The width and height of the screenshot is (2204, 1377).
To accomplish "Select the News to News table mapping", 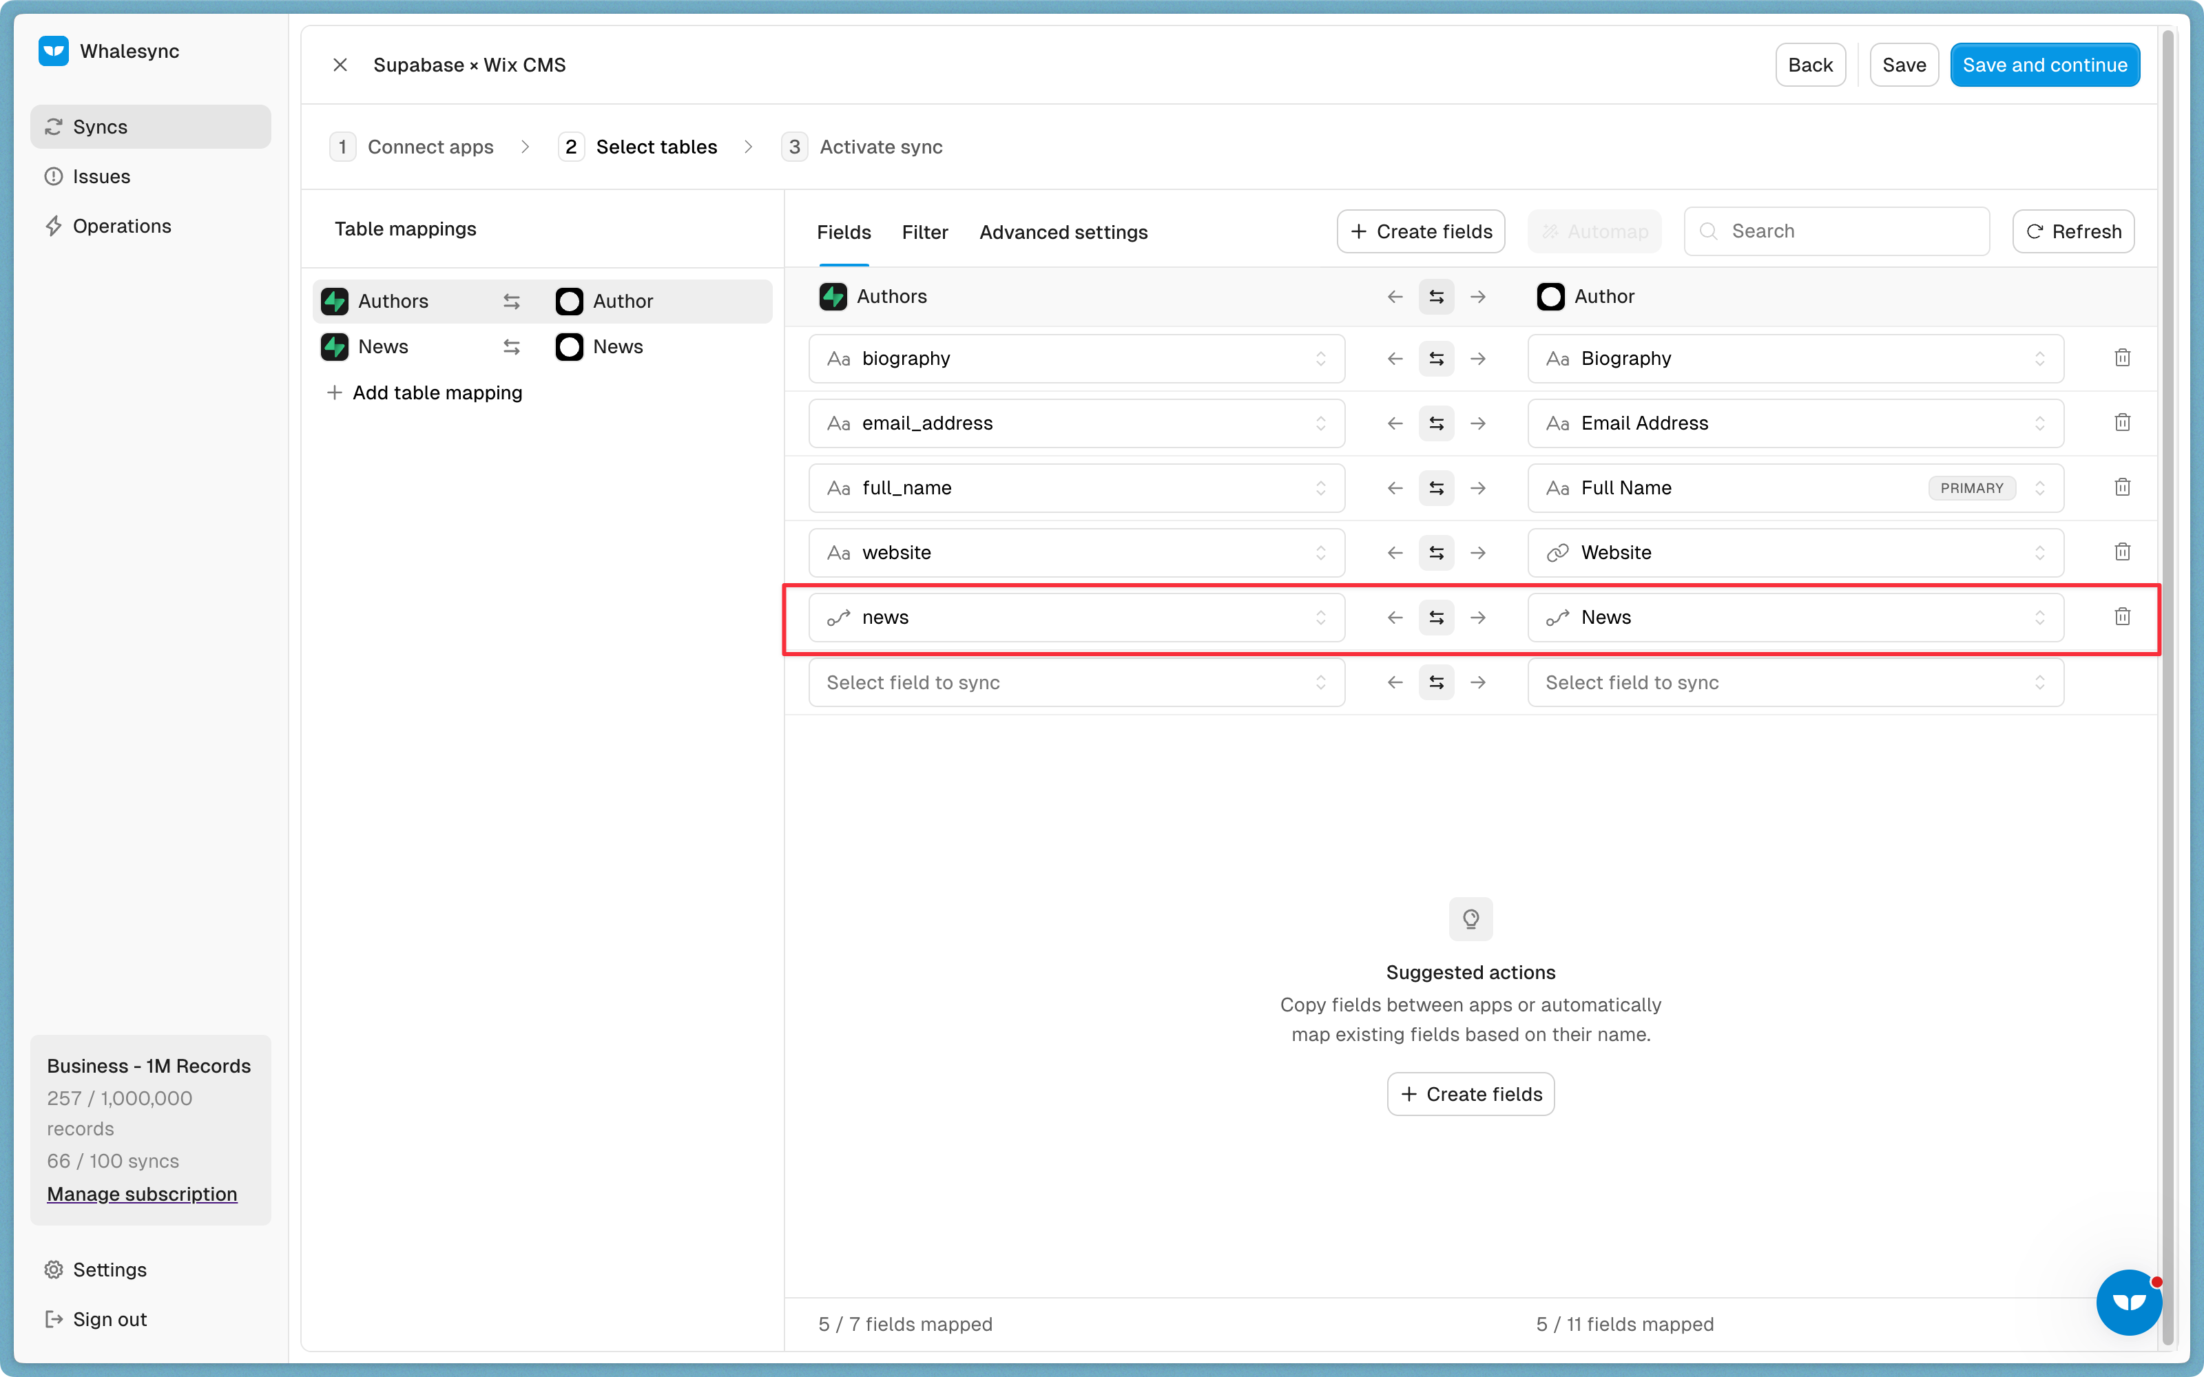I will click(x=542, y=347).
